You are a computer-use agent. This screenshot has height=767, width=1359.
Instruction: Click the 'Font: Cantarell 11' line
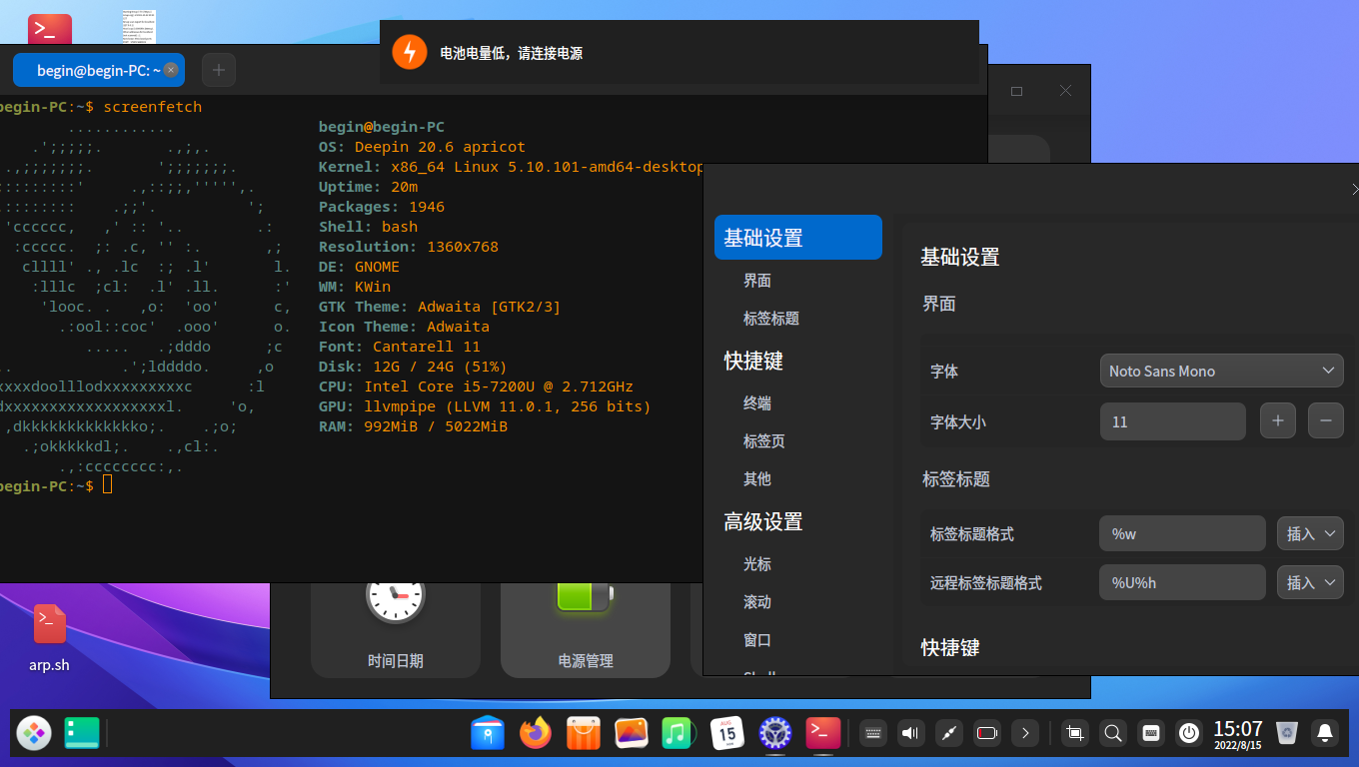pos(400,347)
